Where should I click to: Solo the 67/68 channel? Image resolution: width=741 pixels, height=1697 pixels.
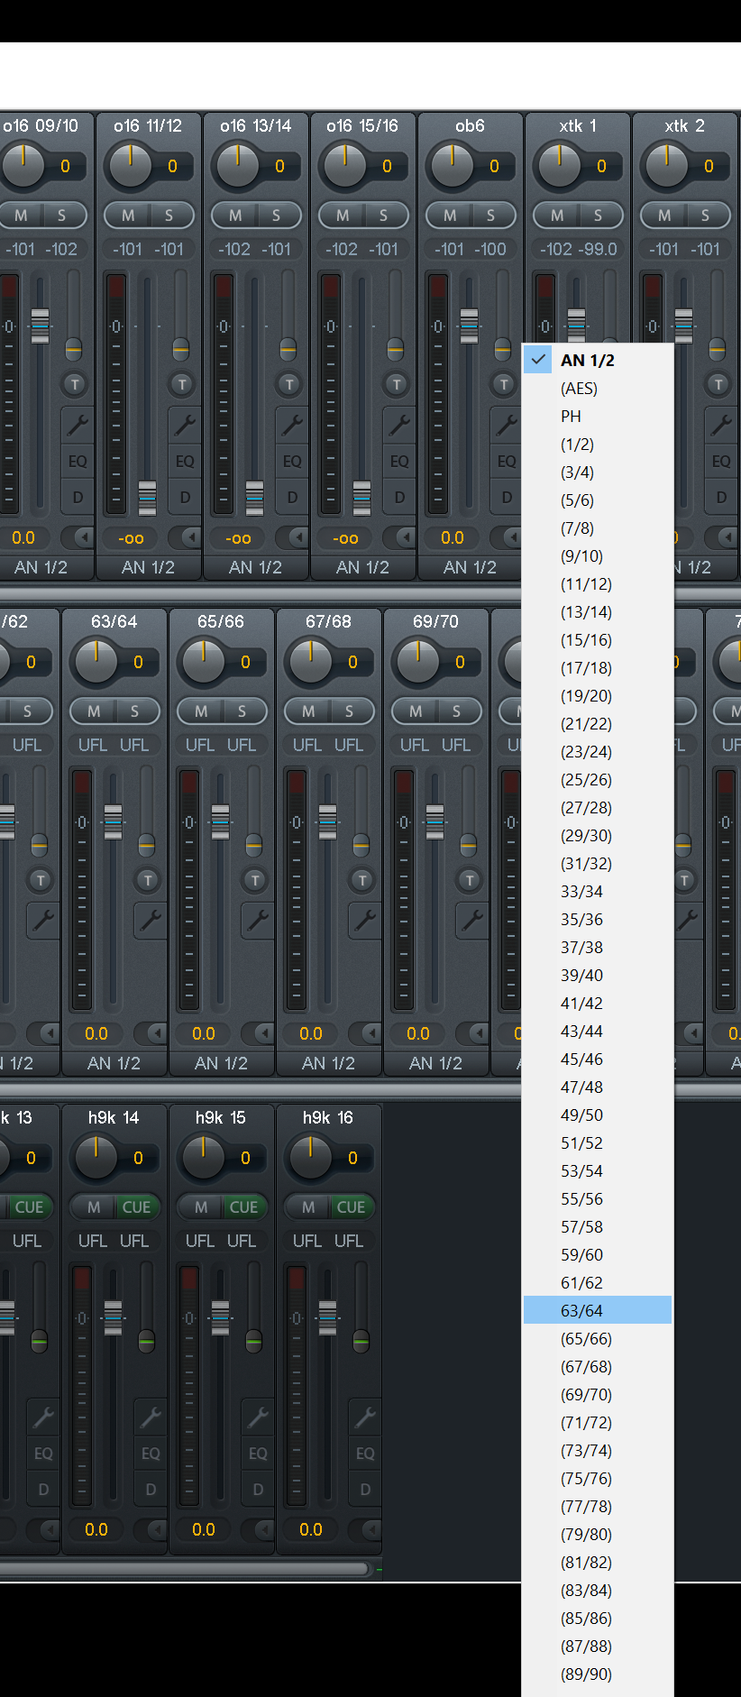click(349, 711)
